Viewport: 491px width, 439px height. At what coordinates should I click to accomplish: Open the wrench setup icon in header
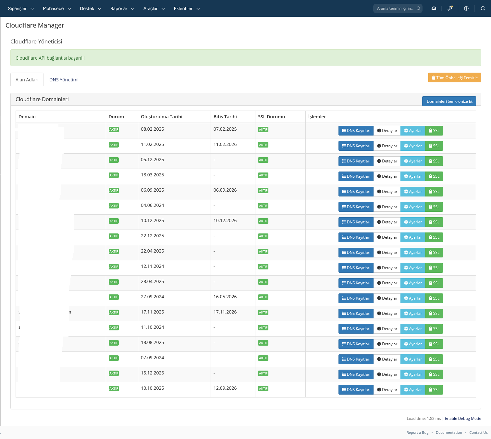[450, 8]
